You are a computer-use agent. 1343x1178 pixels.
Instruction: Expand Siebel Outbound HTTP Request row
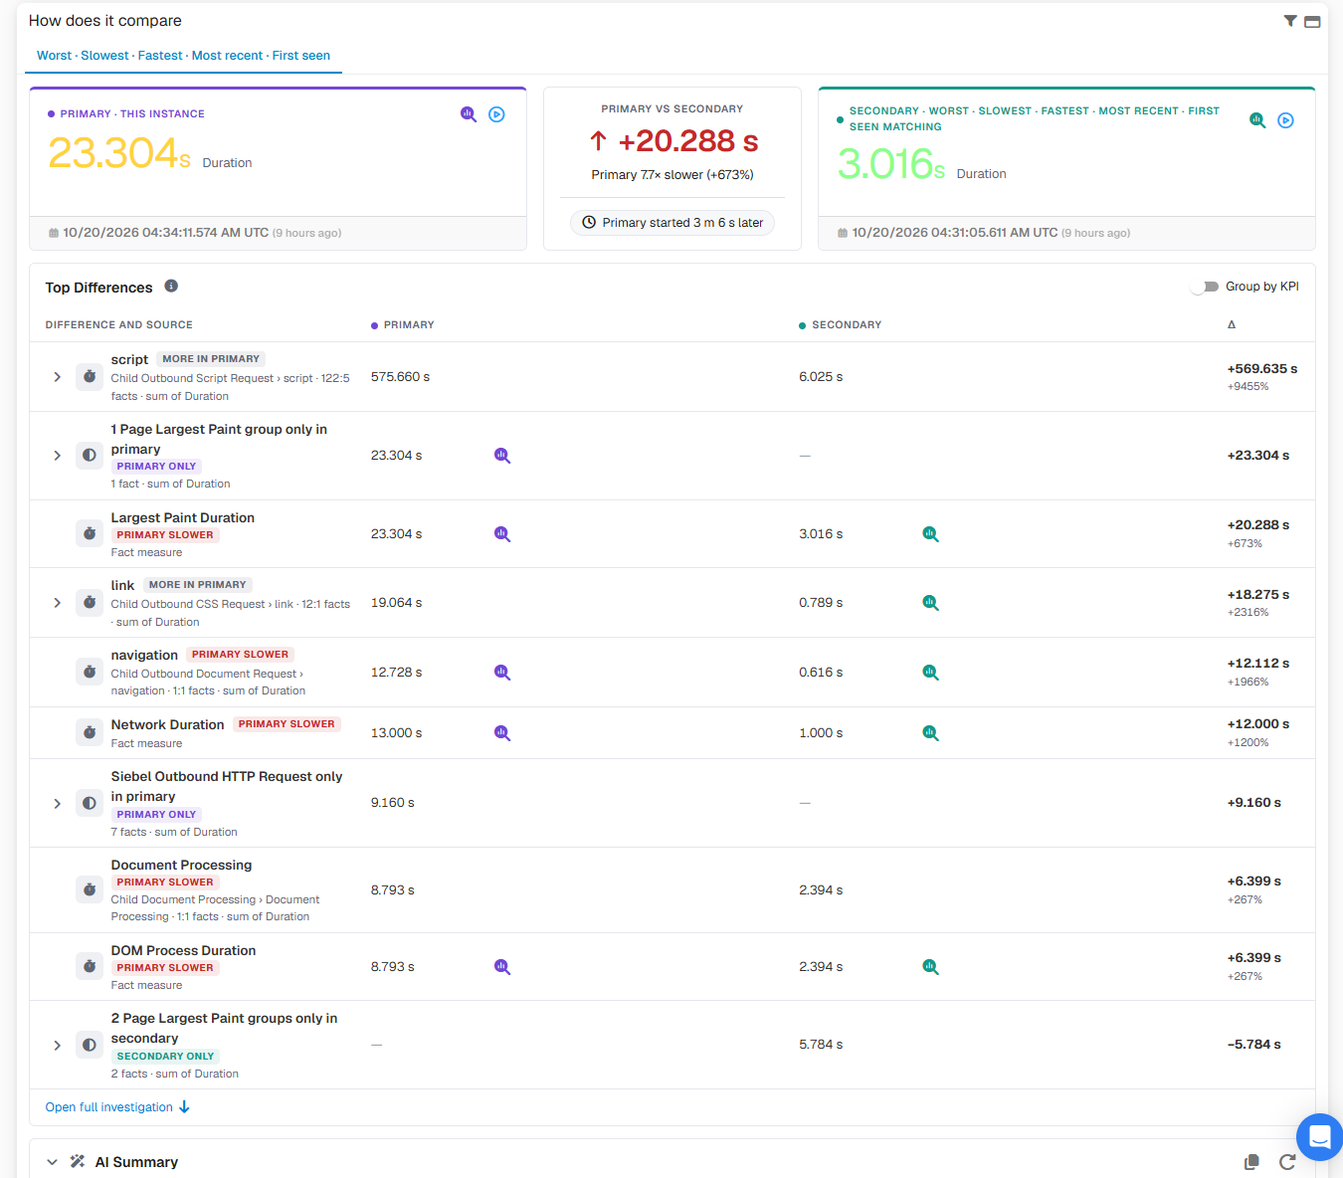[57, 804]
